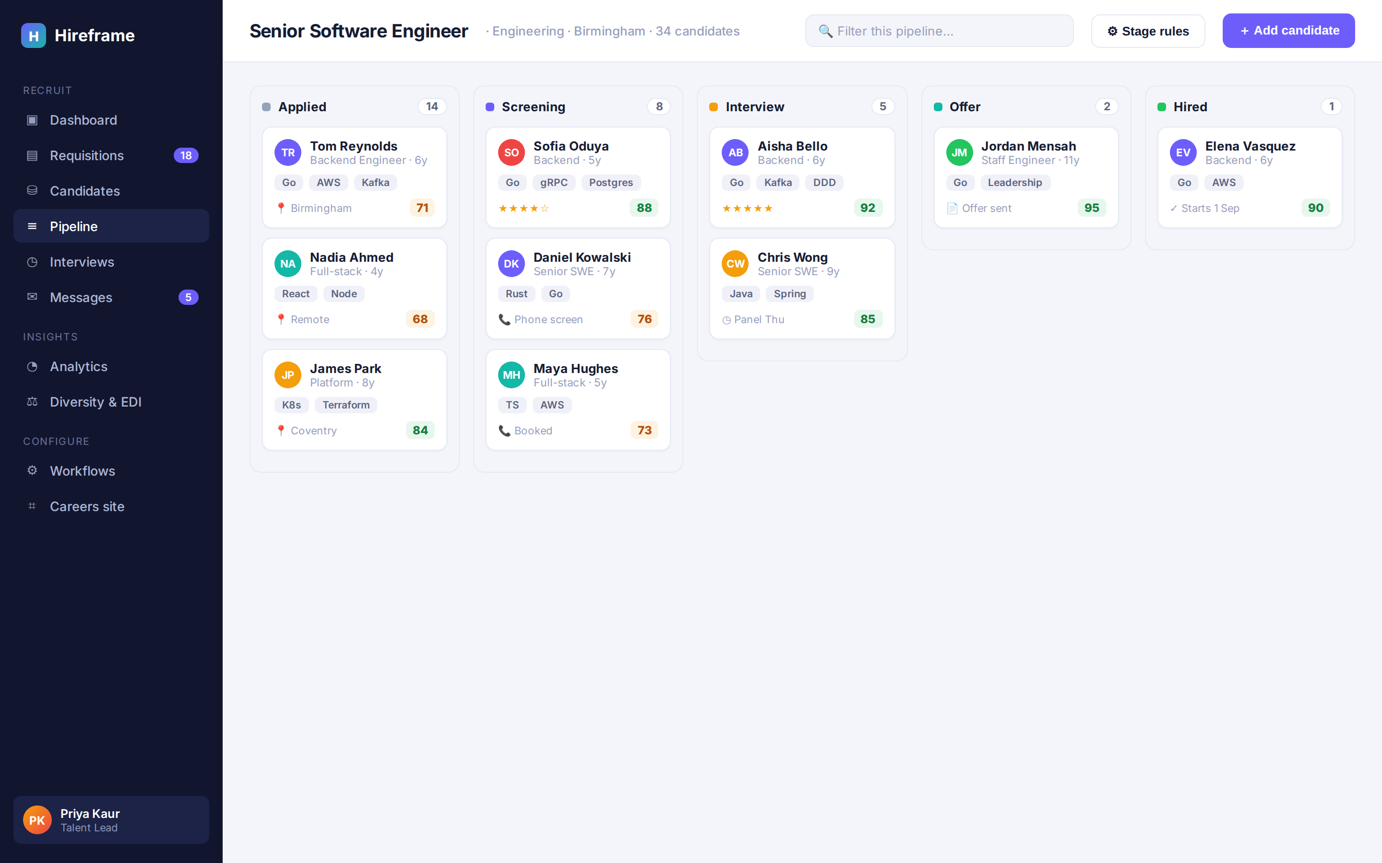This screenshot has width=1382, height=863.
Task: Click the Hireframe logo icon
Action: [x=33, y=35]
